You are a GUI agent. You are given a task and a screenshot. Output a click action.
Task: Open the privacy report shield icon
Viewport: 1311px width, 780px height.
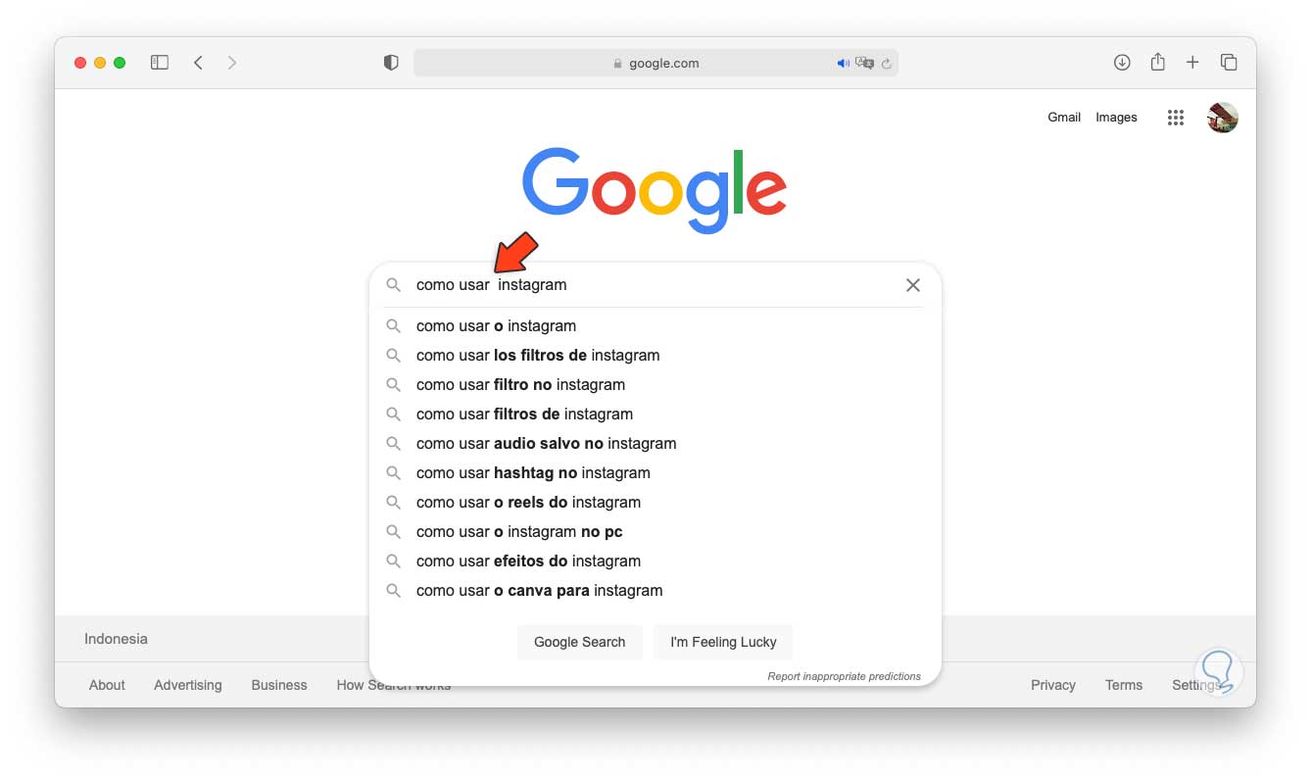pyautogui.click(x=391, y=63)
